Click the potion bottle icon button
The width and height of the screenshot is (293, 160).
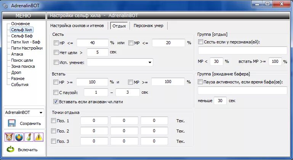[29, 137]
